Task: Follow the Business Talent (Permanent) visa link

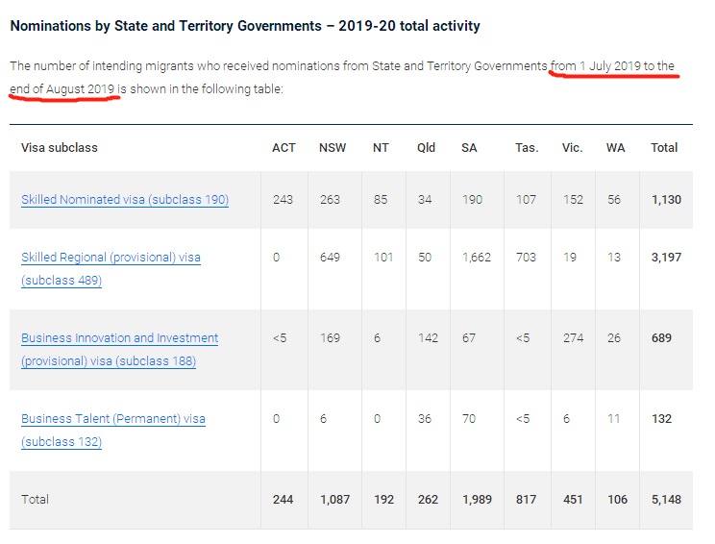Action: pos(112,419)
